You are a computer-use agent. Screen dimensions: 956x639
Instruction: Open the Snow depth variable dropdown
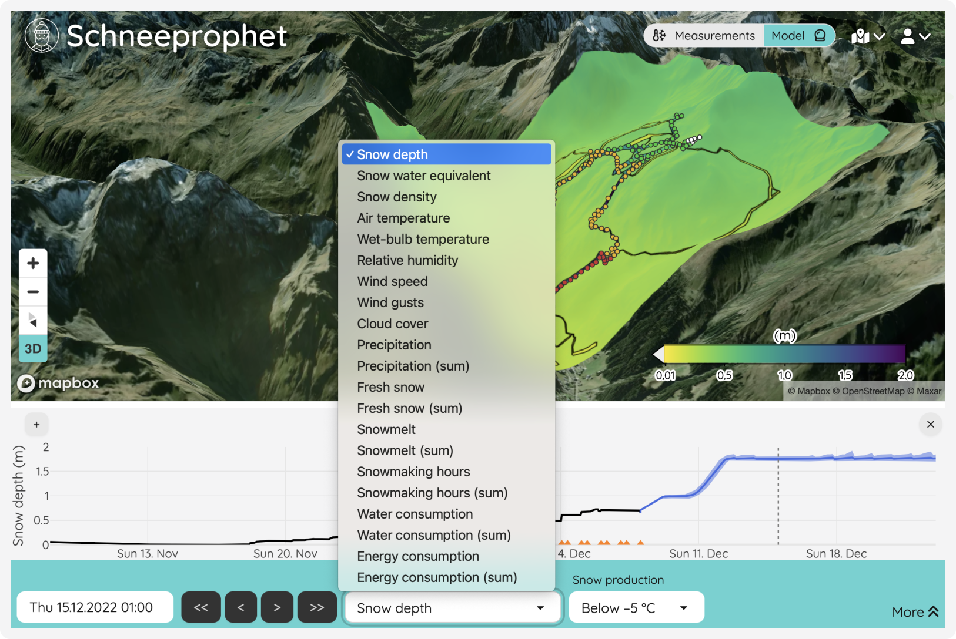tap(452, 608)
